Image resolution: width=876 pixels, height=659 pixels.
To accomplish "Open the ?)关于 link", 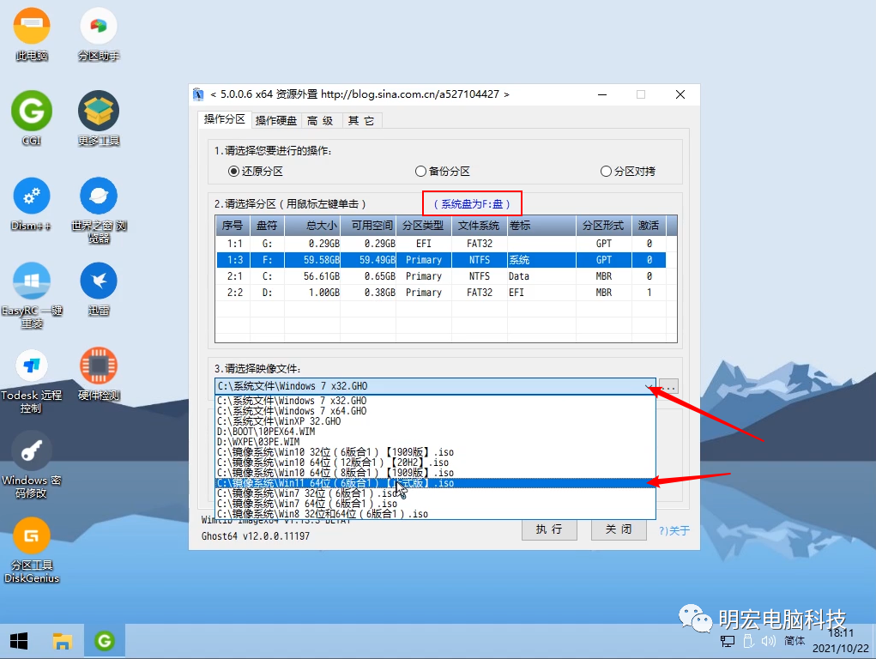I will 674,530.
